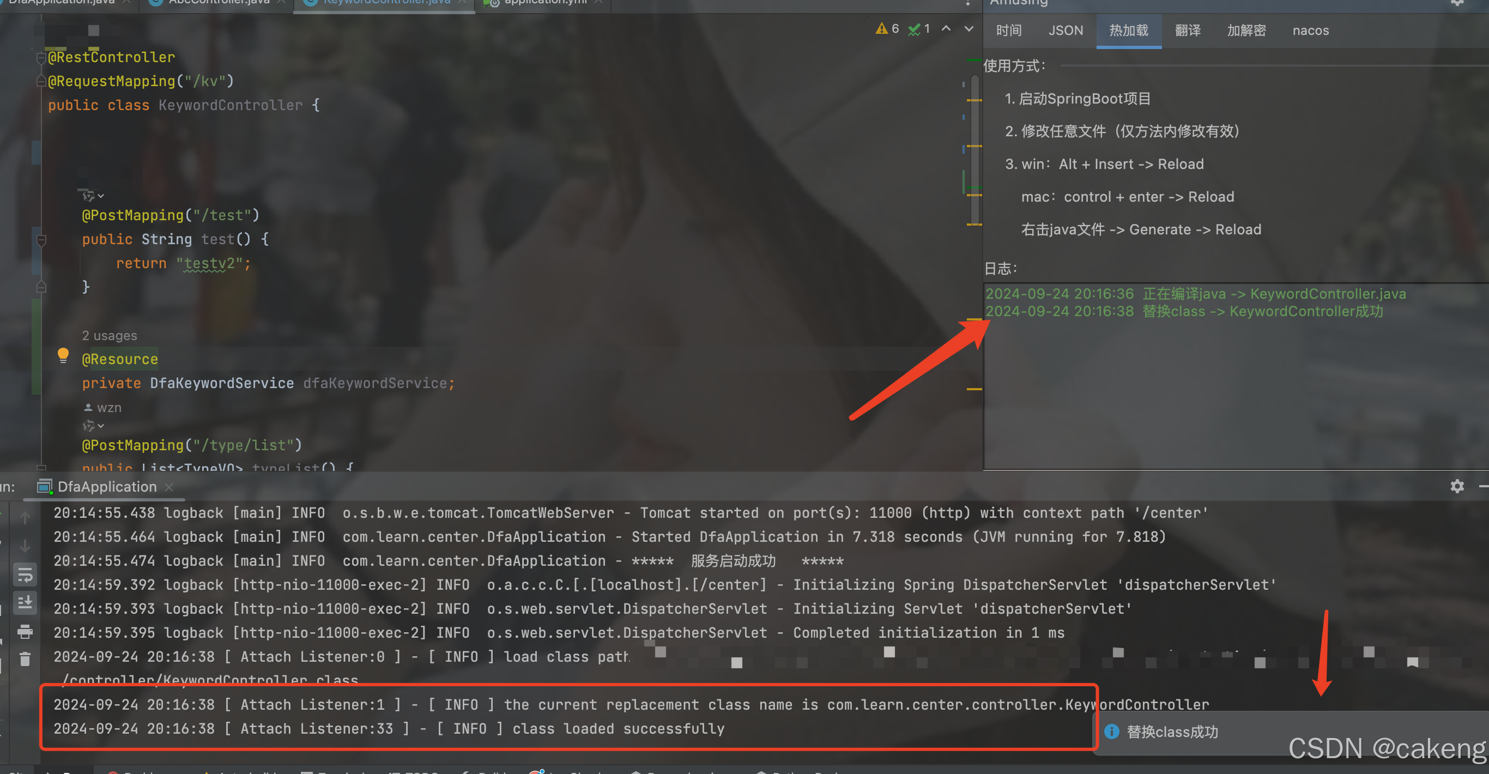Open Run panel settings gear
The height and width of the screenshot is (774, 1489).
[x=1457, y=486]
